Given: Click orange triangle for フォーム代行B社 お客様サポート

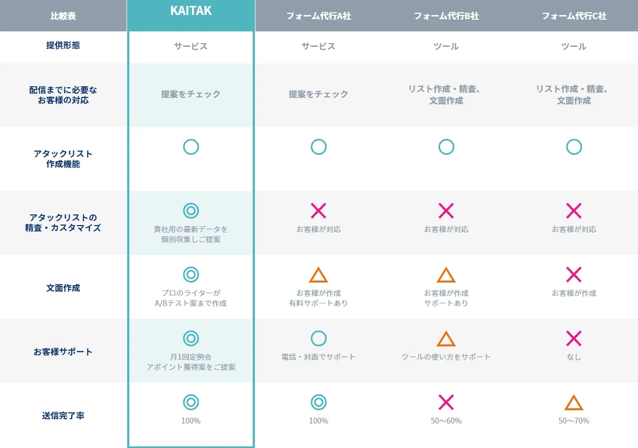Looking at the screenshot, I should (446, 339).
